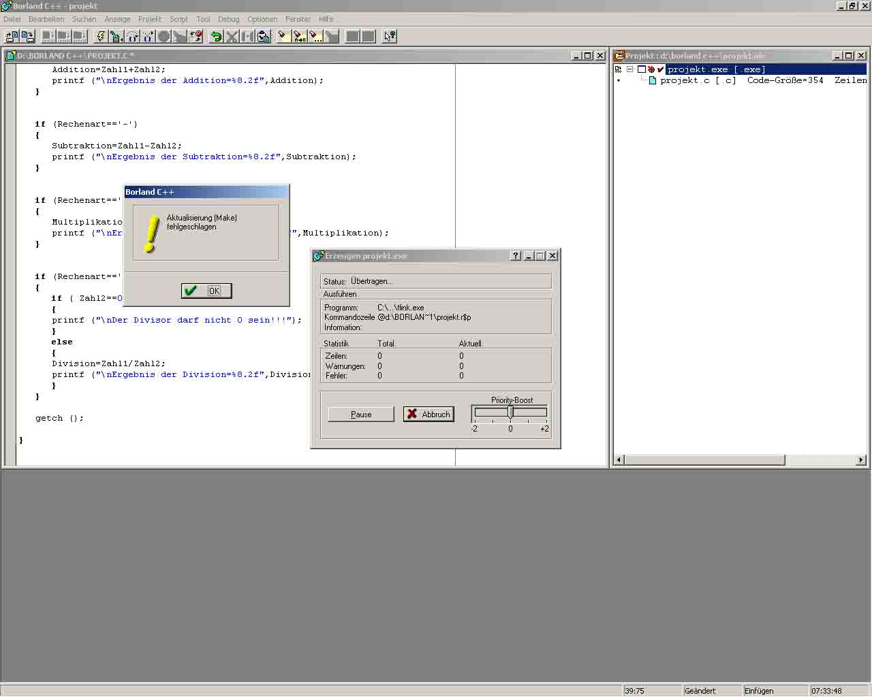Click the save file toolbar icon
The width and height of the screenshot is (872, 697).
click(28, 36)
